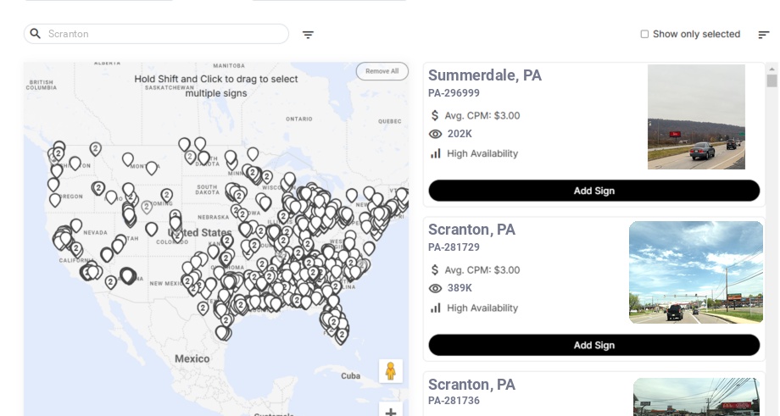Click the cluster pin in Oregon
The height and width of the screenshot is (416, 780).
pos(98,188)
